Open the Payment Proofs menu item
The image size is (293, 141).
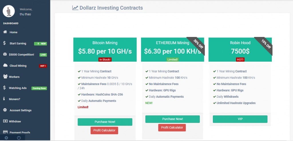19,132
